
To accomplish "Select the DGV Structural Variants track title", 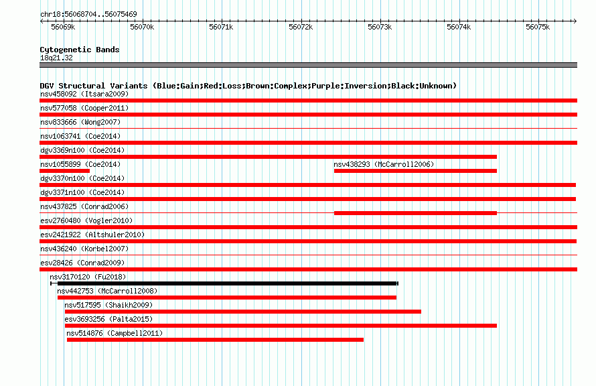I will pos(248,86).
